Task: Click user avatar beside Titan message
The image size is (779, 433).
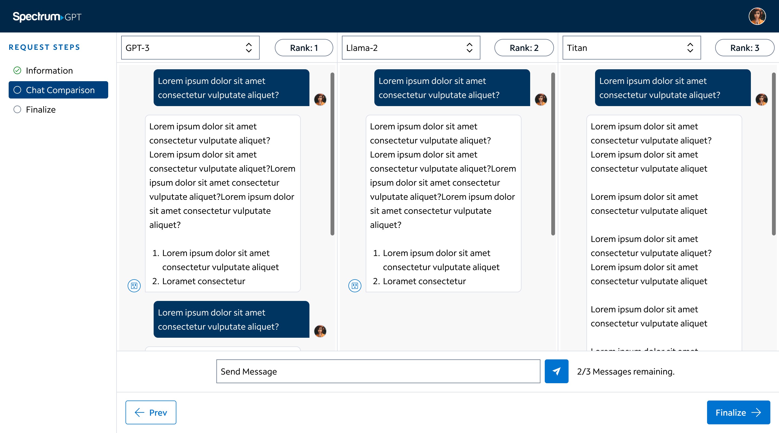Action: [761, 99]
